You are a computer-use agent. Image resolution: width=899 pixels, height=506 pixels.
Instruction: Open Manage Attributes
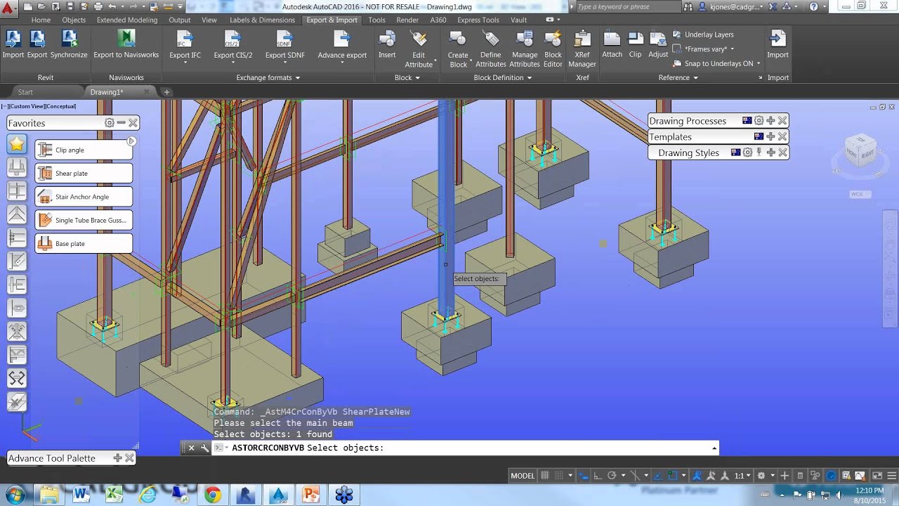point(525,49)
